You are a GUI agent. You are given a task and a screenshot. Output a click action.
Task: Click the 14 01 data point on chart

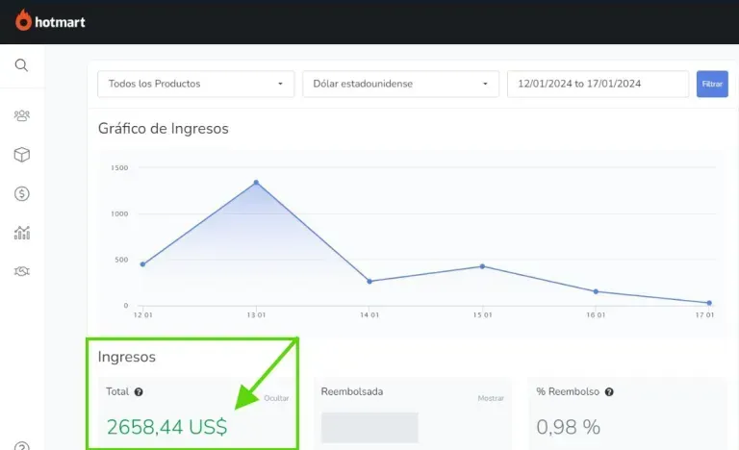click(x=369, y=282)
